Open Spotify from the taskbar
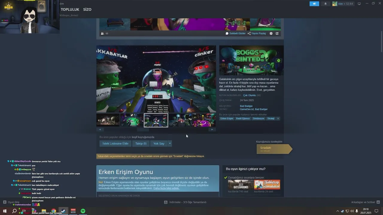The width and height of the screenshot is (383, 215). point(83,211)
